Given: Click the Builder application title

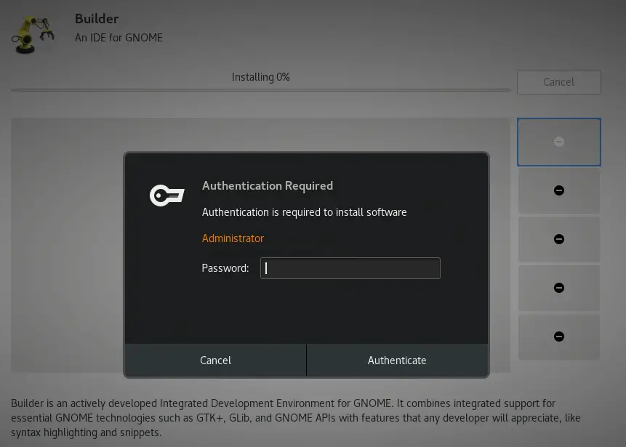Looking at the screenshot, I should [97, 19].
